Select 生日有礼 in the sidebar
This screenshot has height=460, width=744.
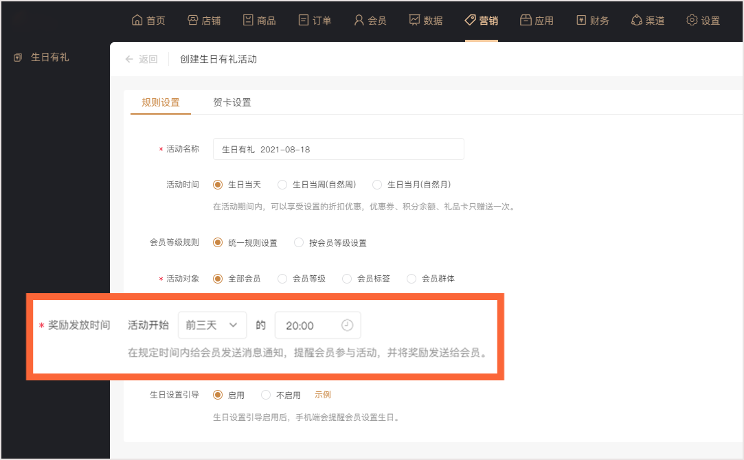49,57
